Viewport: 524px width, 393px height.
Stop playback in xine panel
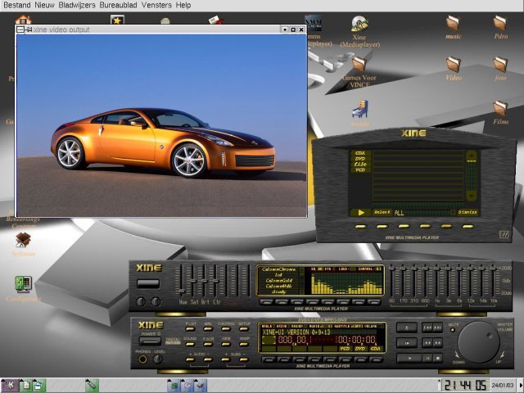point(438,358)
